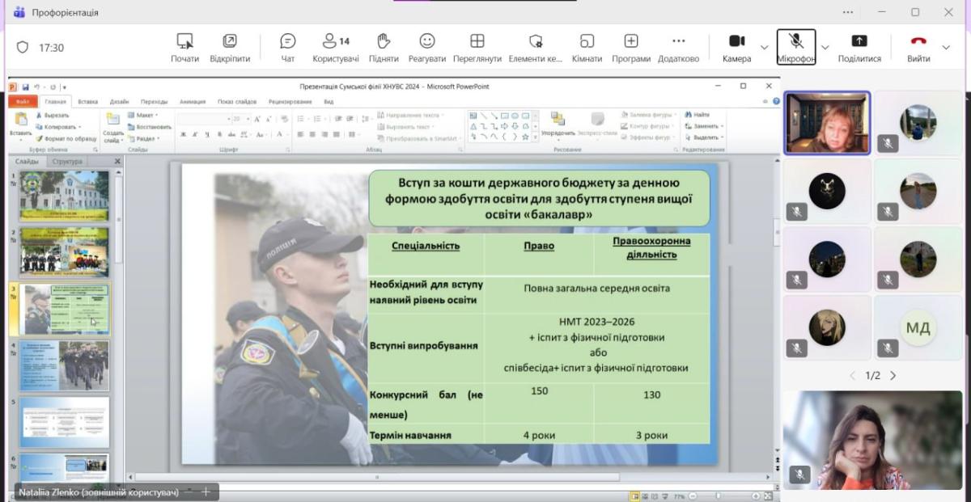Screen dimensions: 971x502
Task: Expand the leave options arrow next to Вийти
Action: 946,48
